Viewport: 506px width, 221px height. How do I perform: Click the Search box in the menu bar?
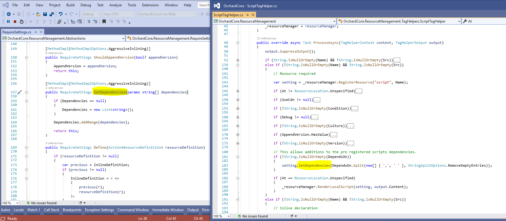204,5
